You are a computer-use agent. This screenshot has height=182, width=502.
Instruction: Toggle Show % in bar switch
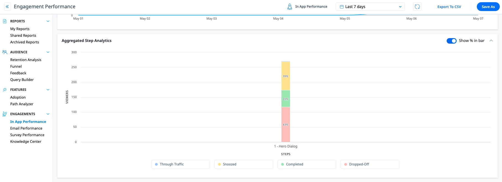[x=451, y=41]
